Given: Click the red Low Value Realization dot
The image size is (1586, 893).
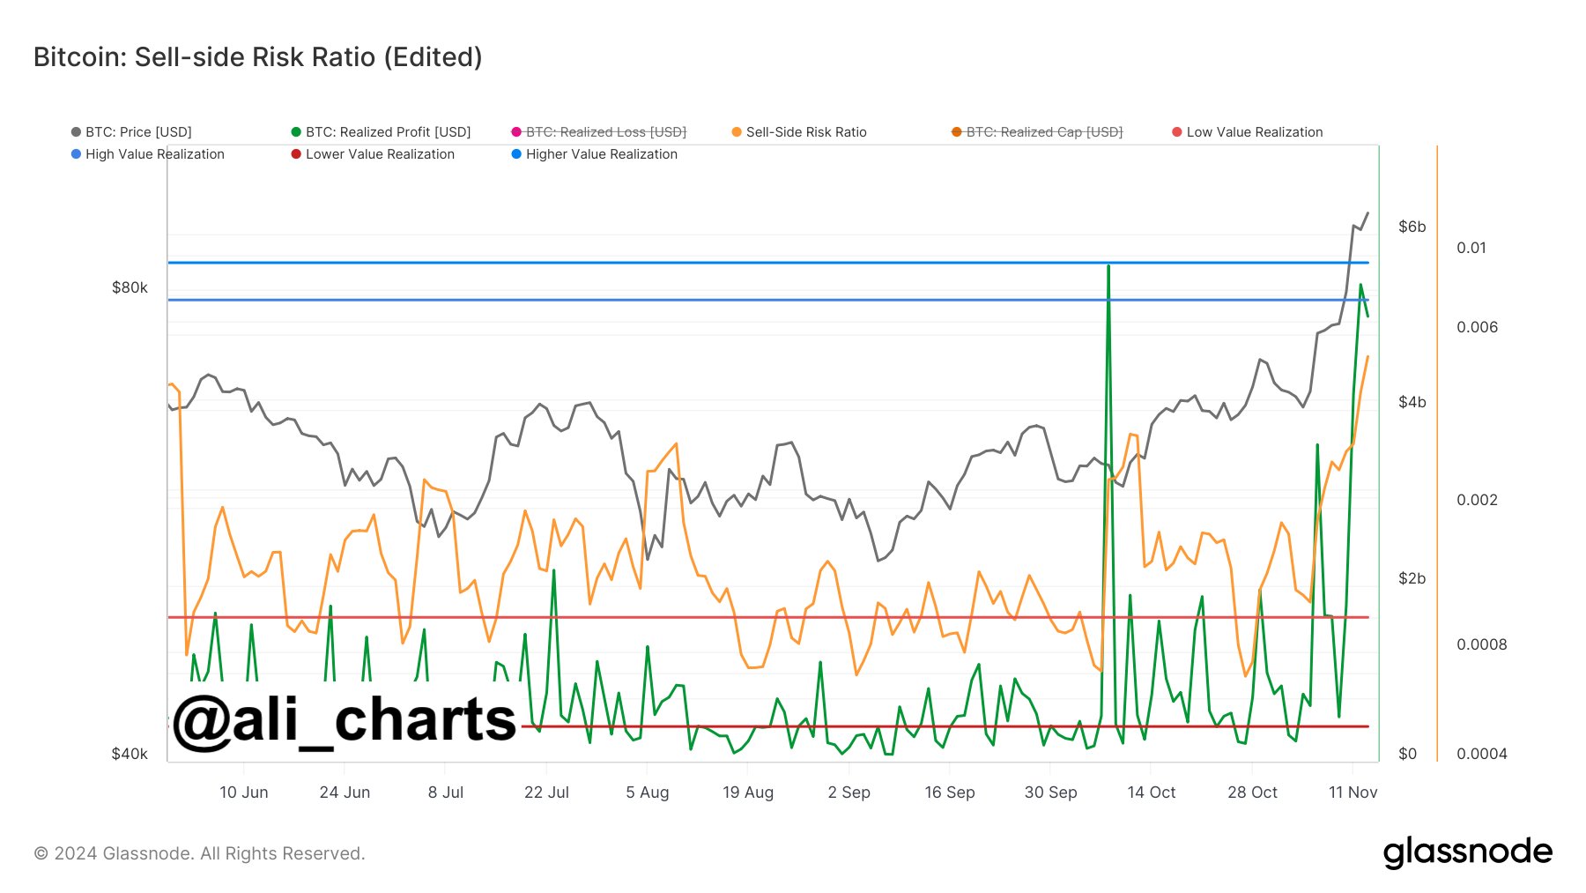Looking at the screenshot, I should point(1176,132).
